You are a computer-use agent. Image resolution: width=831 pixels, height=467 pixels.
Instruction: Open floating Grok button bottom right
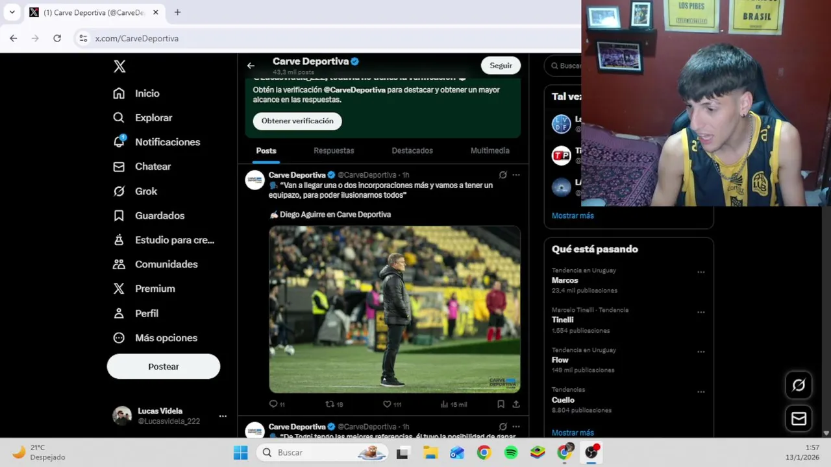(799, 385)
